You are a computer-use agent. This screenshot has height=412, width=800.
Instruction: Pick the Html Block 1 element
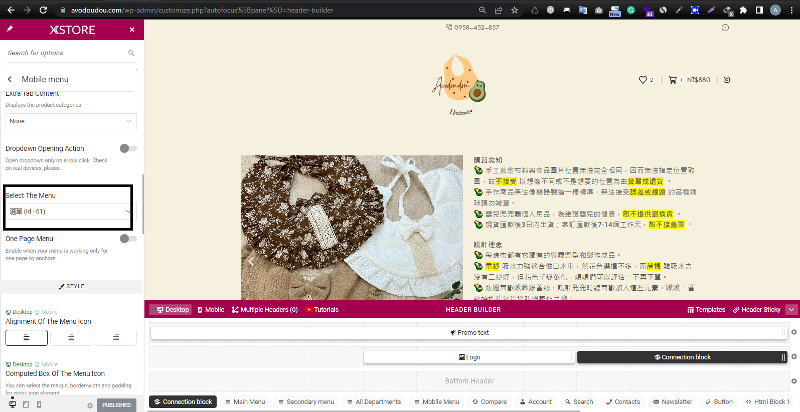[768, 402]
